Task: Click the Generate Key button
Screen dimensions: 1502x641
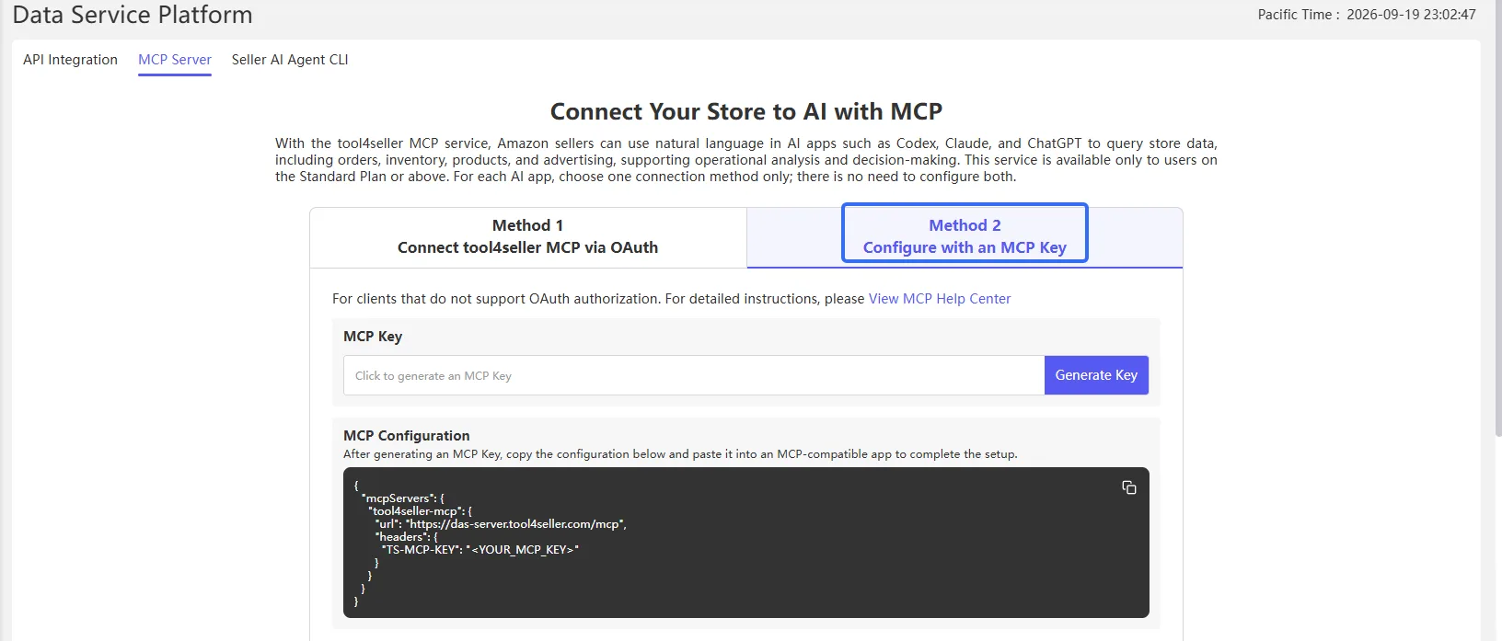Action: pyautogui.click(x=1096, y=375)
